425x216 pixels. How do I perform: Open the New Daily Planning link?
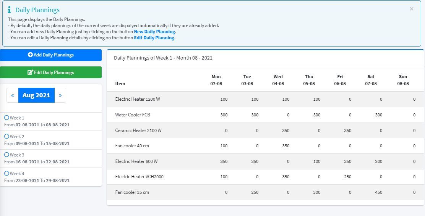tap(154, 32)
